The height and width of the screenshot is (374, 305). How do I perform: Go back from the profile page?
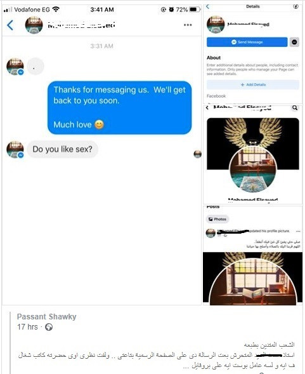point(207,108)
